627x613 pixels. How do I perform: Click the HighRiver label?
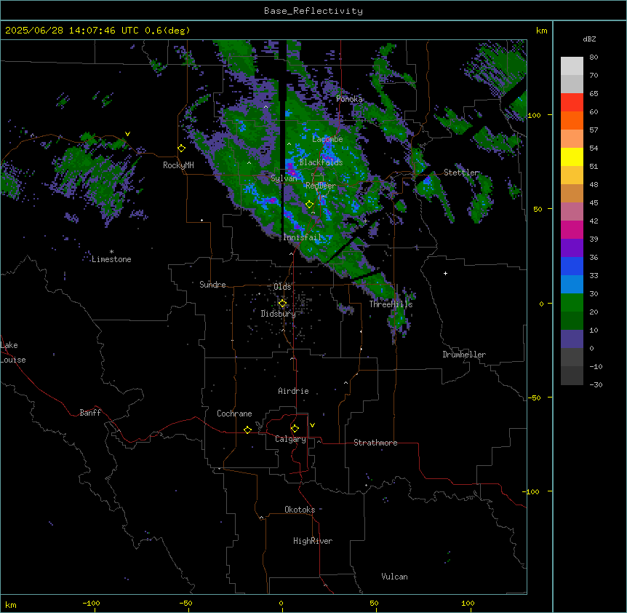click(313, 541)
